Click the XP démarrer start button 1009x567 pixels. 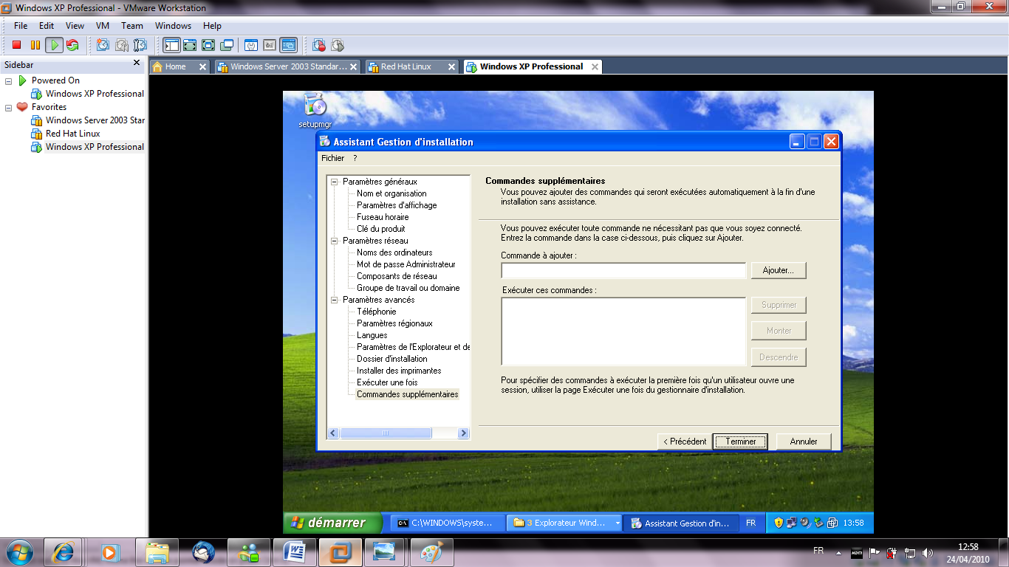(x=333, y=523)
